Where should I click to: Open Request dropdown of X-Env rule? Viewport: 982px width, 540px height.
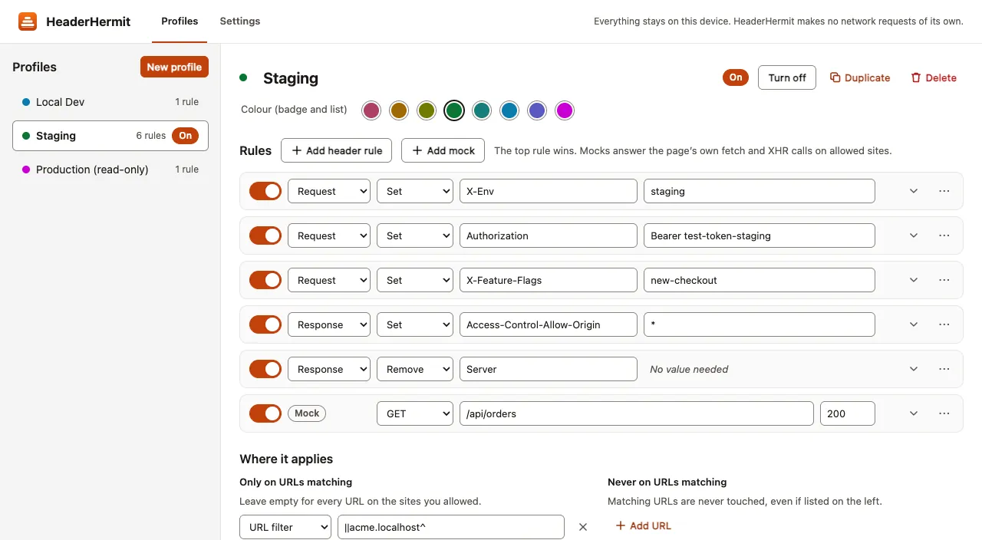[329, 191]
